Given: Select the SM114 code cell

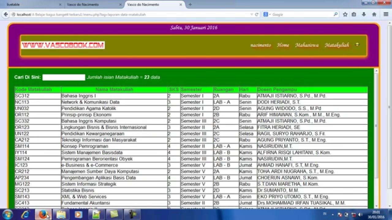Looking at the screenshot, I should 38,146.
